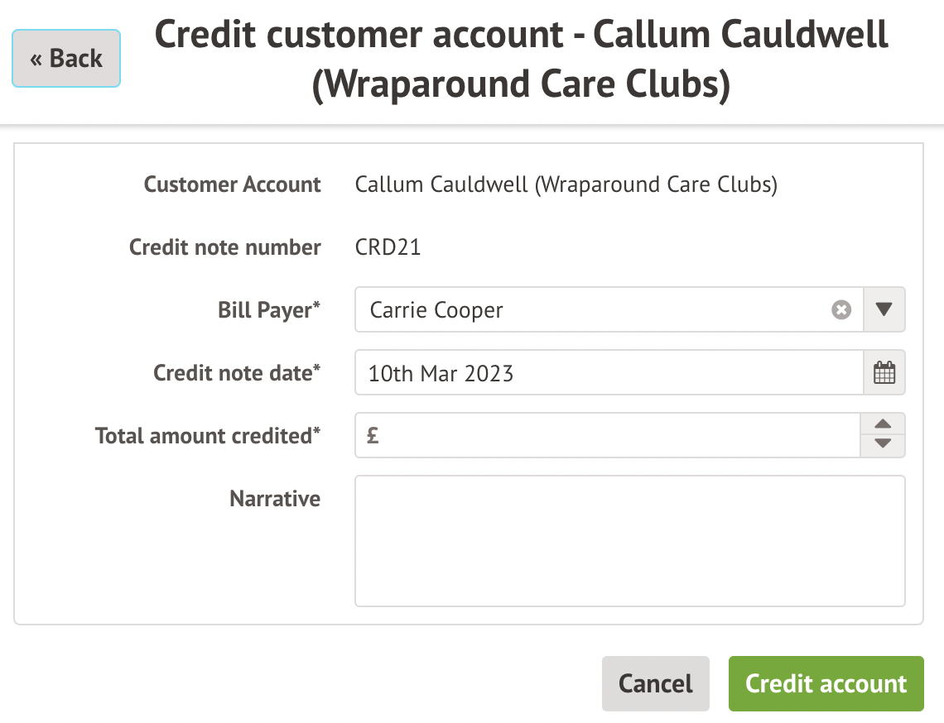
Task: Click the pound currency symbol
Action: click(373, 435)
